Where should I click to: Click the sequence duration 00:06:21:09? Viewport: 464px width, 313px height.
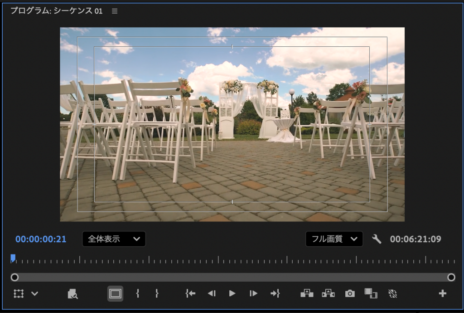tap(416, 239)
